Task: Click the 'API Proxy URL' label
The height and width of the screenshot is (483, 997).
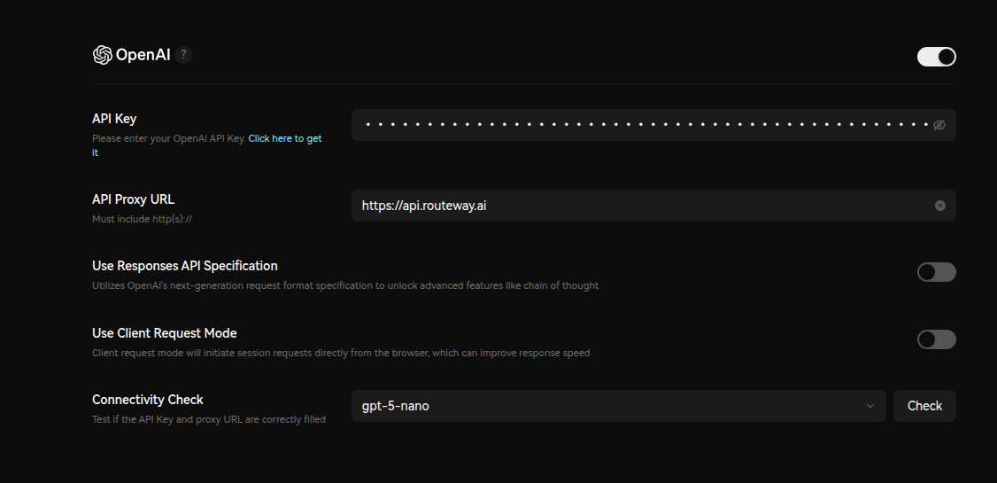Action: pyautogui.click(x=133, y=199)
